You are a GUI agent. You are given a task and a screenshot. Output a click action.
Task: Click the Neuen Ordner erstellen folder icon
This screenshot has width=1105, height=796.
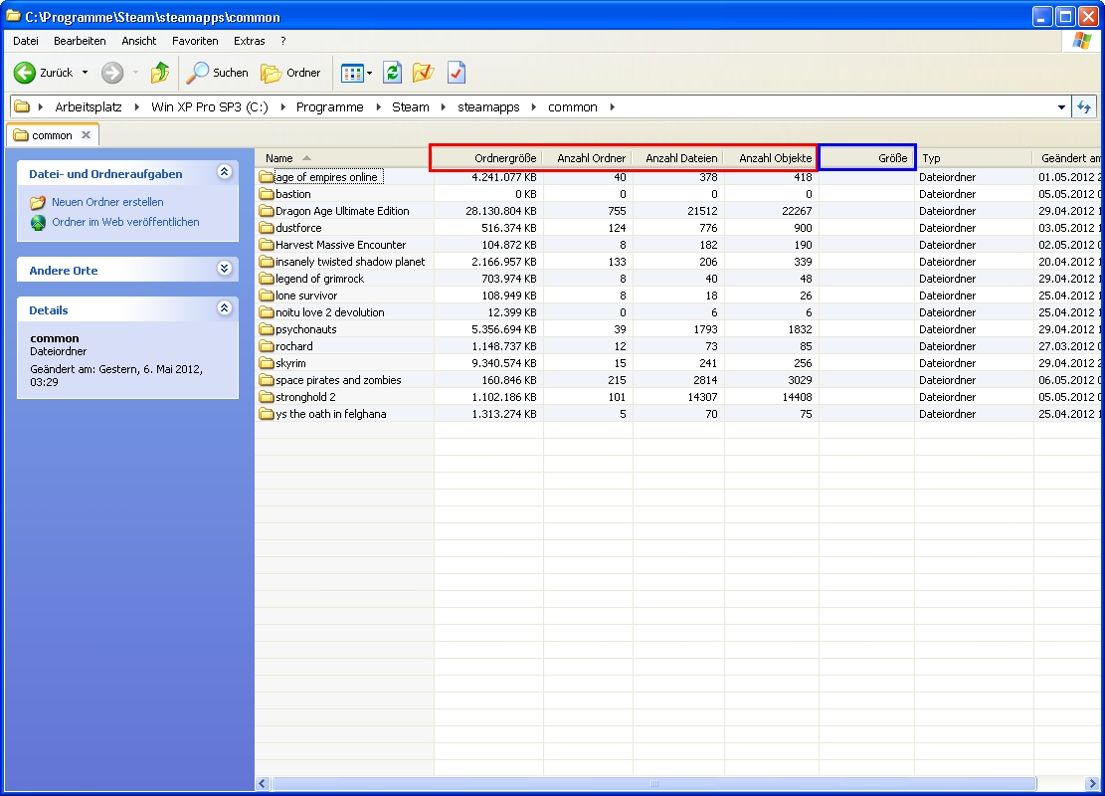[x=38, y=202]
